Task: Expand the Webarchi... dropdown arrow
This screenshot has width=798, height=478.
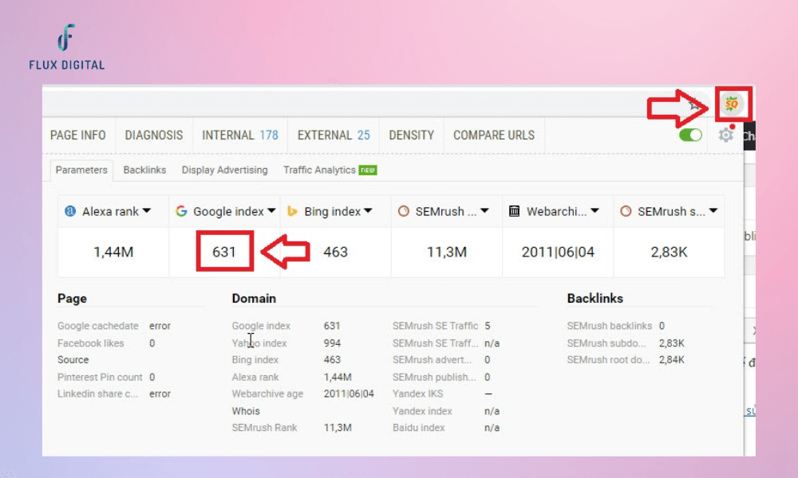Action: (x=595, y=210)
